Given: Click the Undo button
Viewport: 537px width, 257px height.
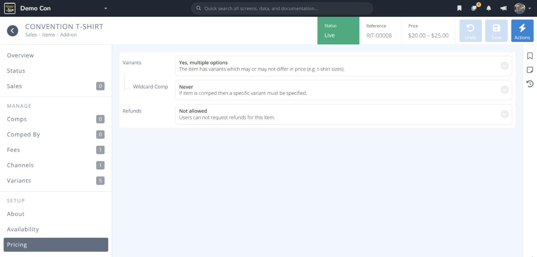Looking at the screenshot, I should tap(471, 31).
